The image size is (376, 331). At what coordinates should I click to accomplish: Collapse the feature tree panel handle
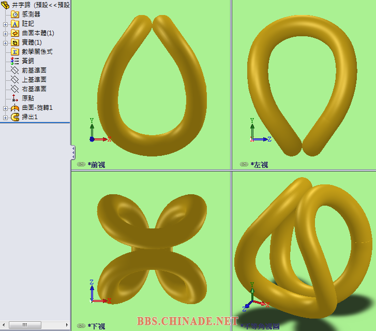click(73, 152)
